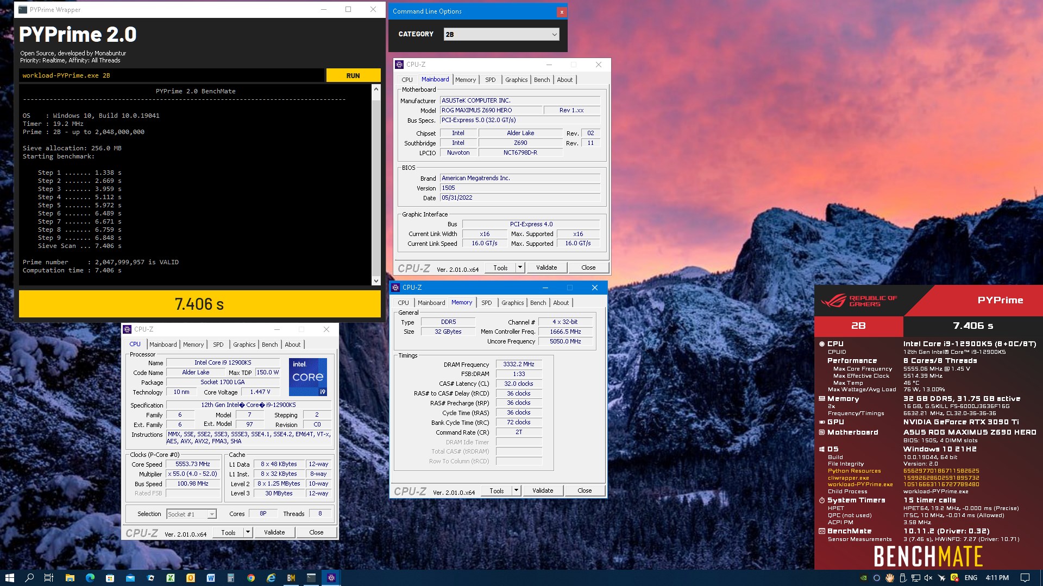Image resolution: width=1043 pixels, height=586 pixels.
Task: Launch Excel from the taskbar
Action: (171, 578)
